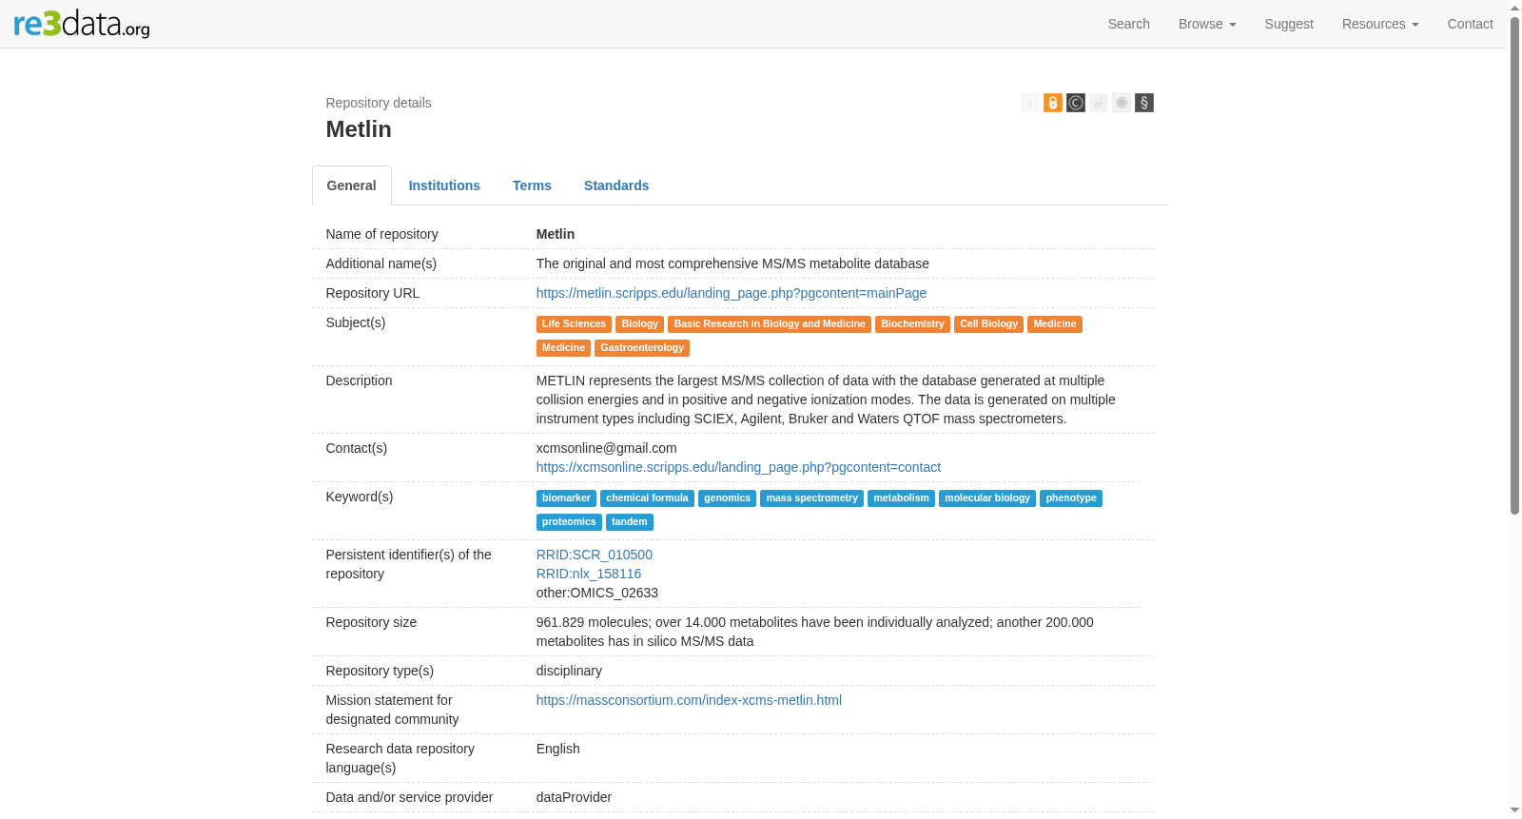
Task: Follow the RRID:SCR_010500 identifier link
Action: click(x=595, y=555)
